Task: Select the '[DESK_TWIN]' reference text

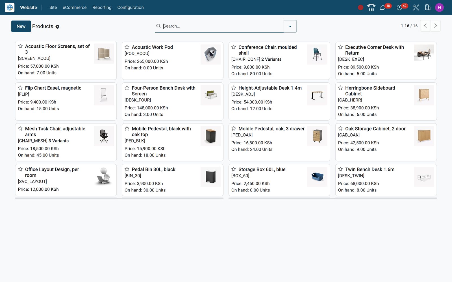Action: coord(351,176)
